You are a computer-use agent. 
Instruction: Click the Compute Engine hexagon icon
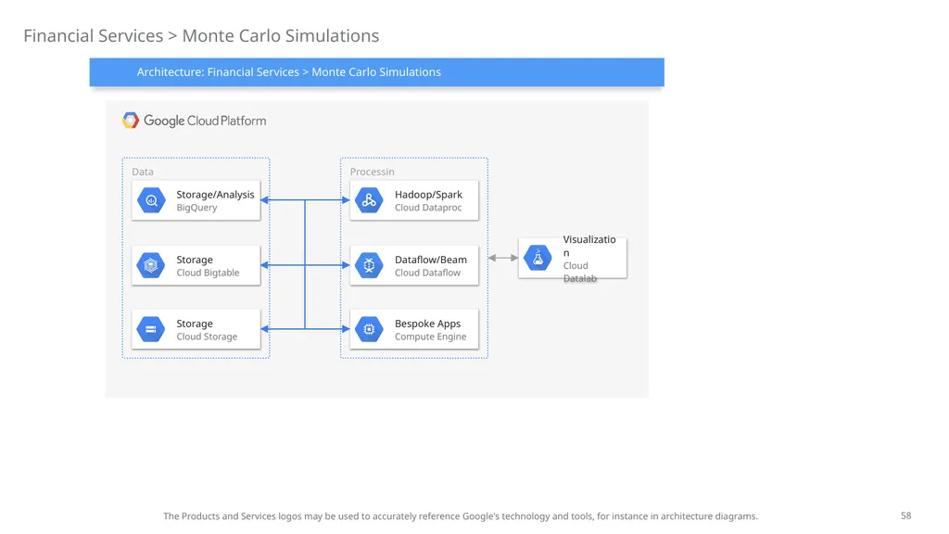pos(369,329)
